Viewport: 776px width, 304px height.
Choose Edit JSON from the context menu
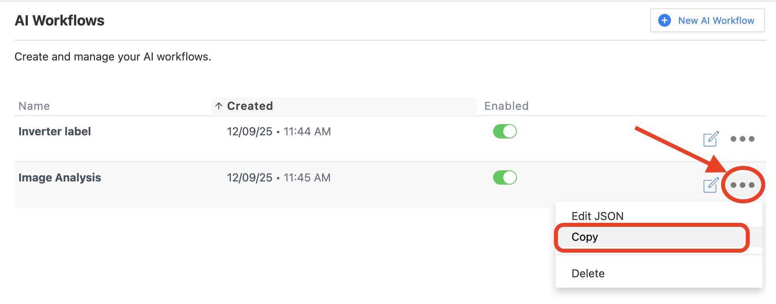597,216
